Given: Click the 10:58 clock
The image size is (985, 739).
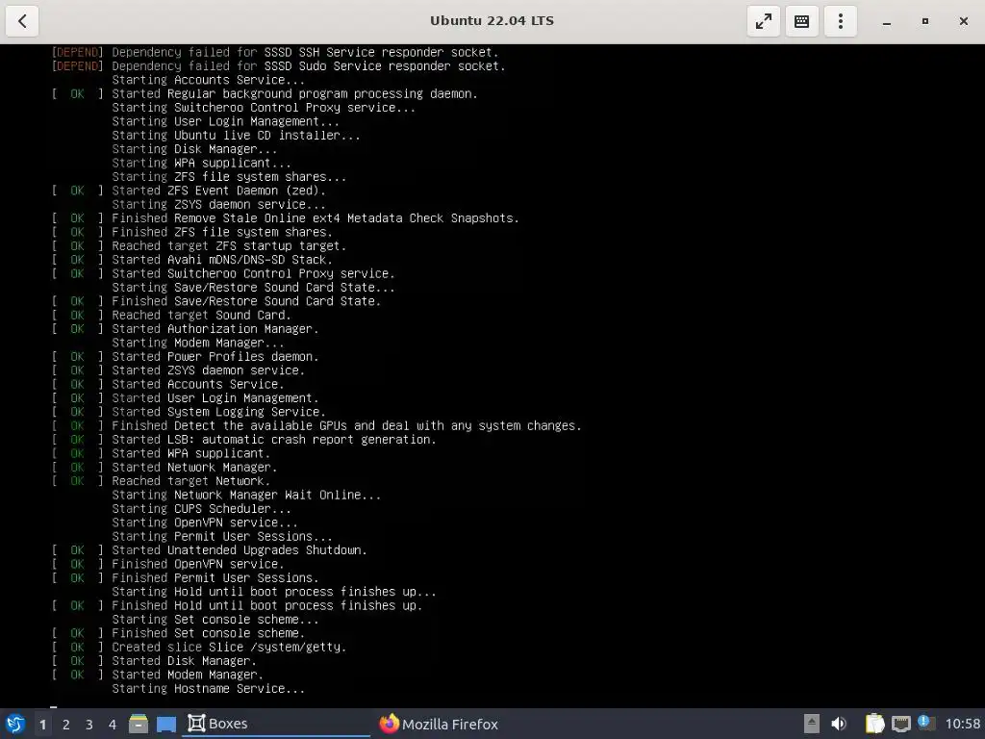Looking at the screenshot, I should (x=962, y=724).
